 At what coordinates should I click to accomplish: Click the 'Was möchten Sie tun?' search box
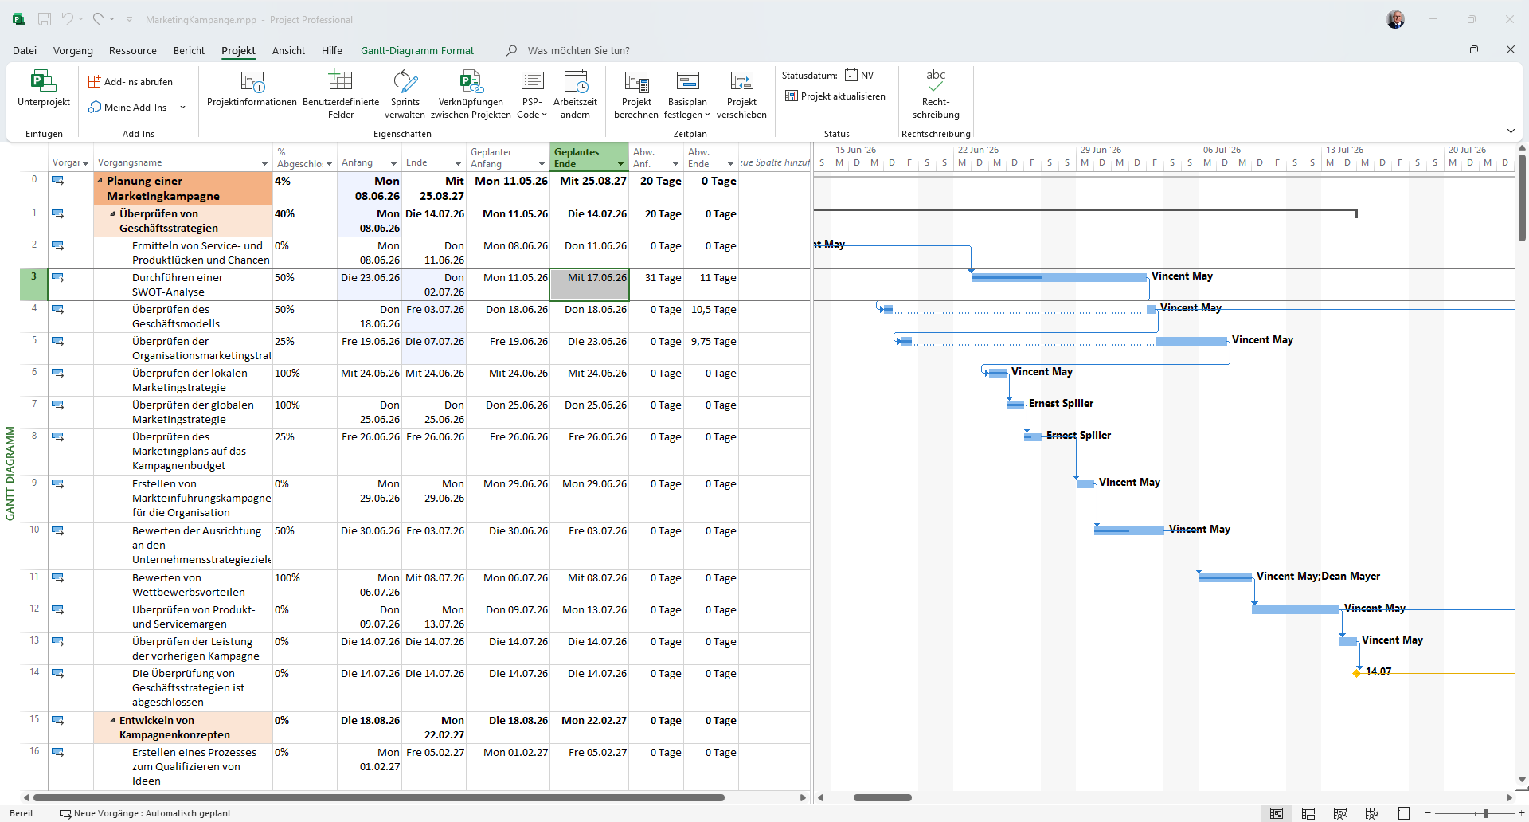point(578,50)
